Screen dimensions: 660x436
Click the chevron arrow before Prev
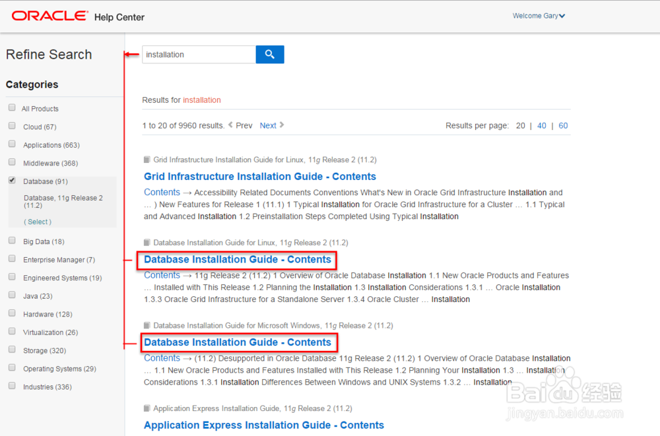coord(230,125)
